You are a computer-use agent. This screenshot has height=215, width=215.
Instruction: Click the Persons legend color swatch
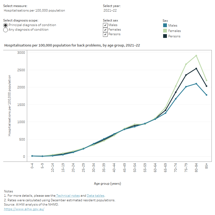[x=165, y=36]
